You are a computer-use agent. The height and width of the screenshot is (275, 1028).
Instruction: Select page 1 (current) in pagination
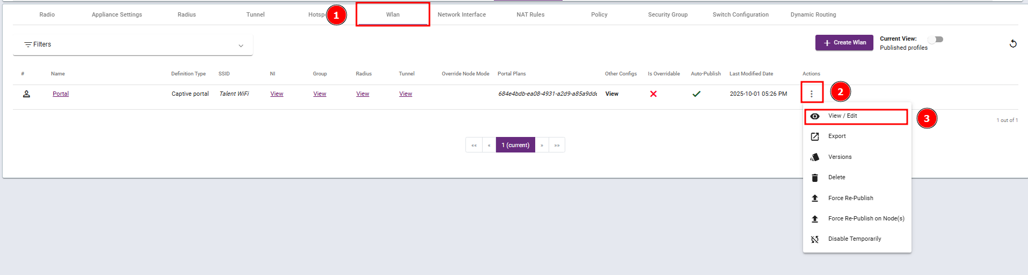coord(515,145)
